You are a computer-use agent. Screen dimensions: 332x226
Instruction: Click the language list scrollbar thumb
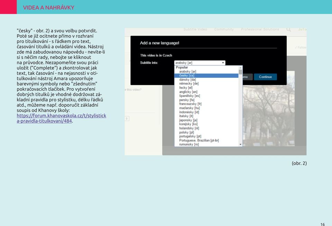click(x=240, y=72)
